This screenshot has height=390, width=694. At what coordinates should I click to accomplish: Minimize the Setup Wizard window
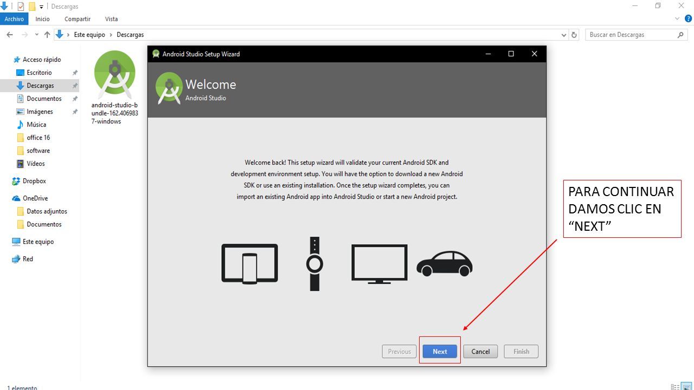click(x=488, y=54)
